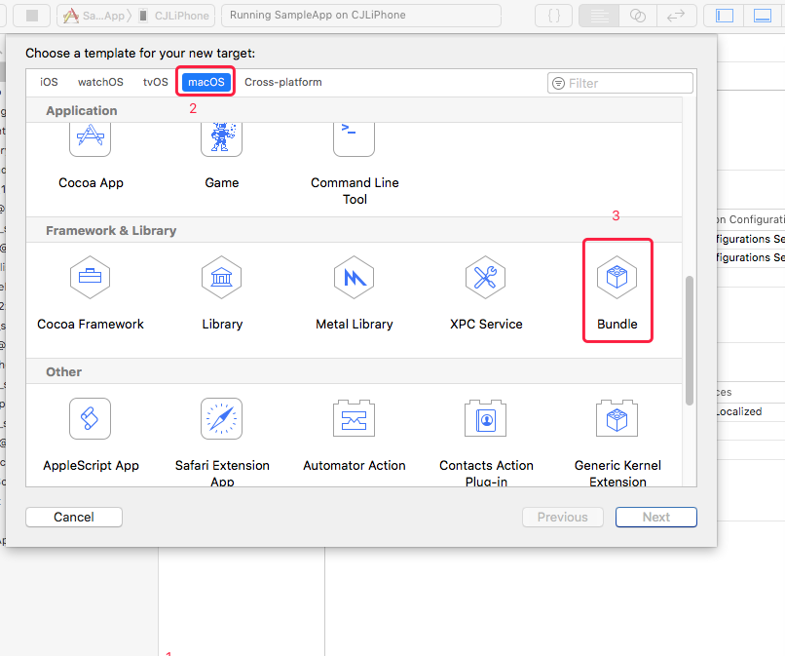785x656 pixels.
Task: Click the 'Framework & Library' section header
Action: point(111,231)
